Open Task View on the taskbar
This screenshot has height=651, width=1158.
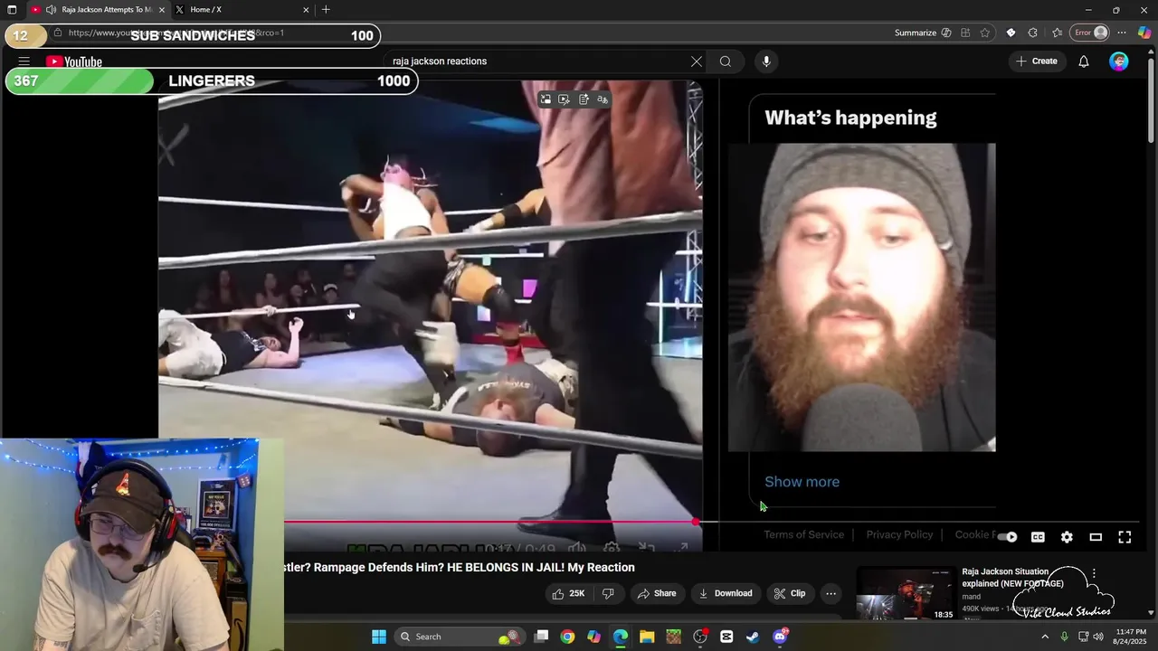(x=541, y=637)
